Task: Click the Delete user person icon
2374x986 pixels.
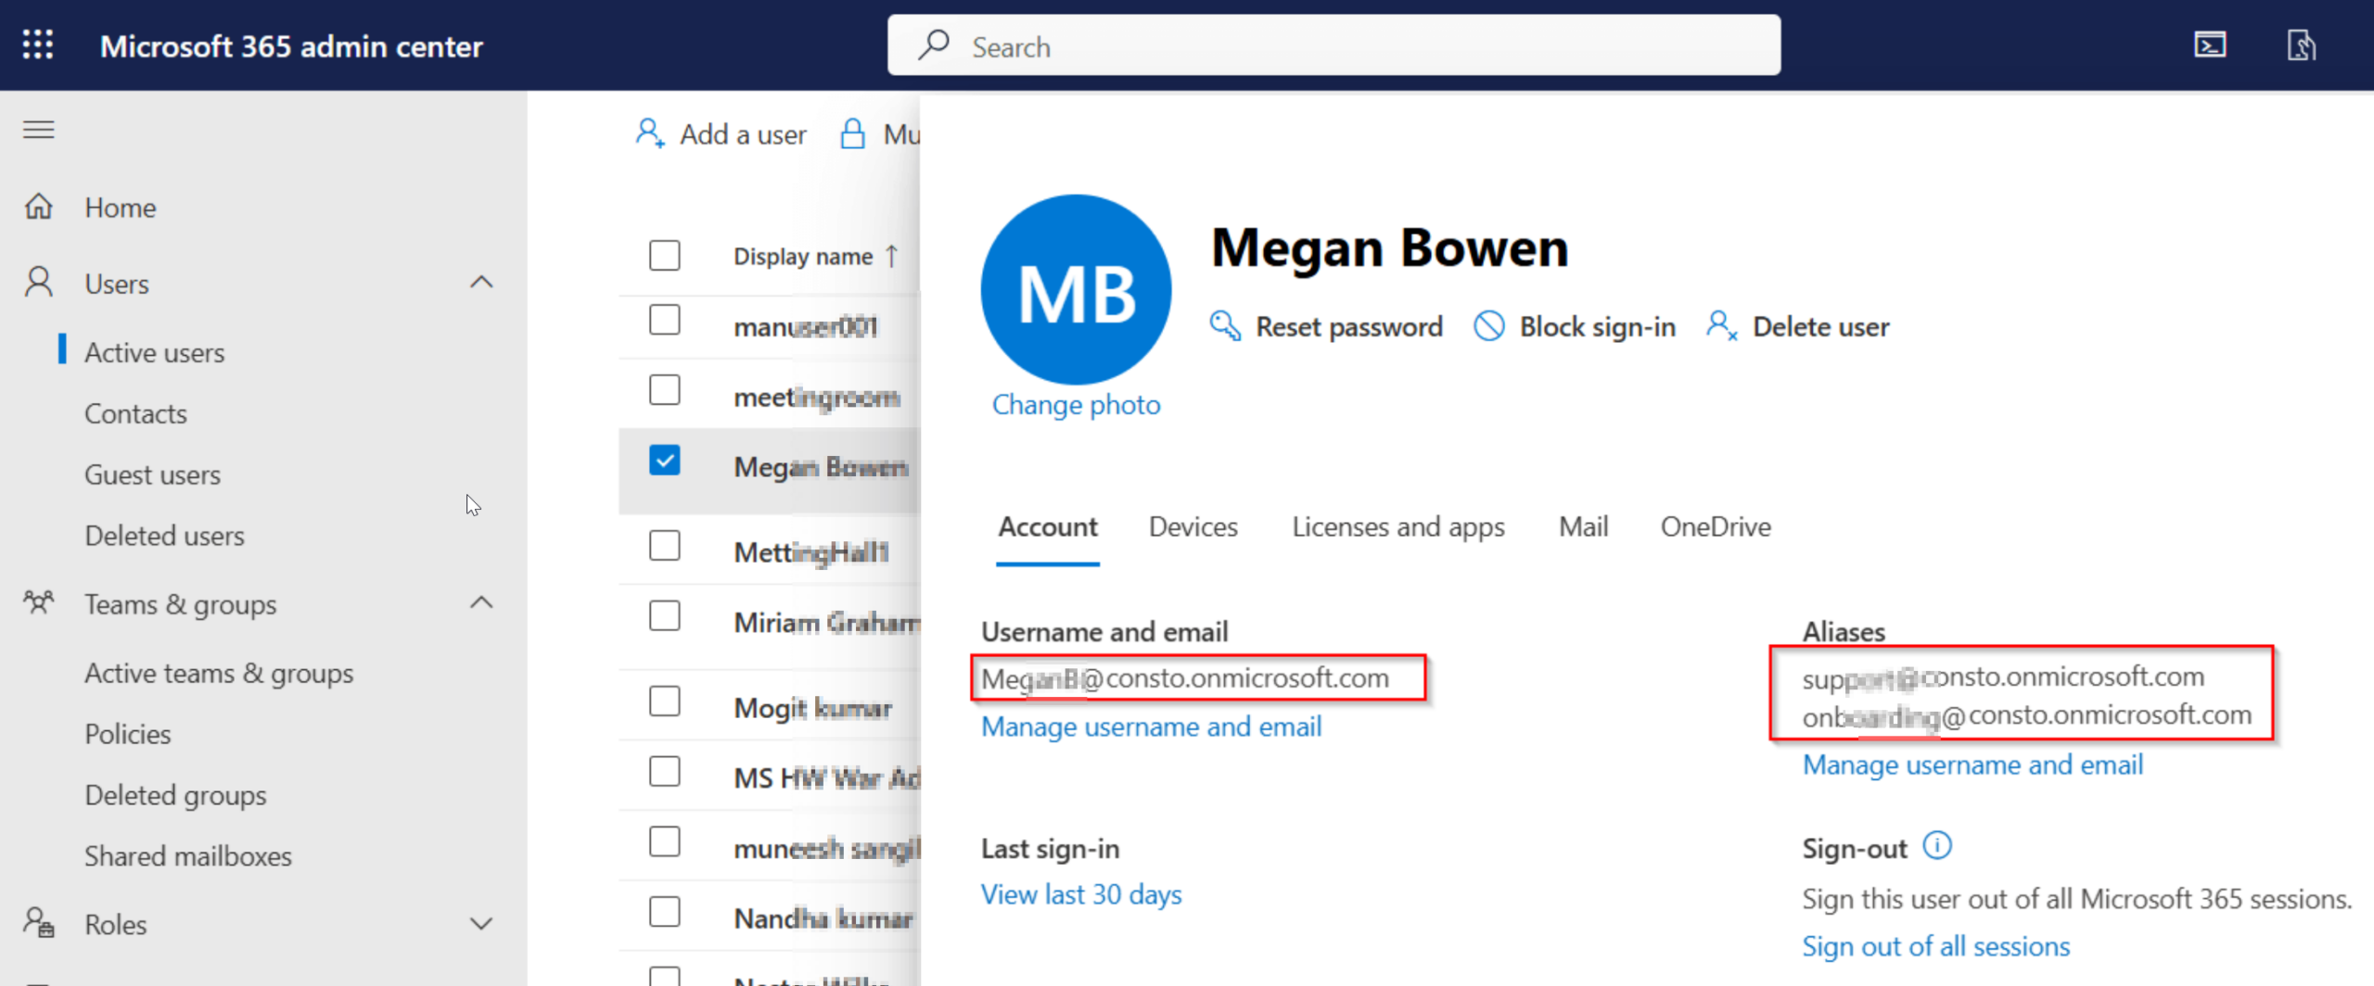Action: click(1721, 326)
